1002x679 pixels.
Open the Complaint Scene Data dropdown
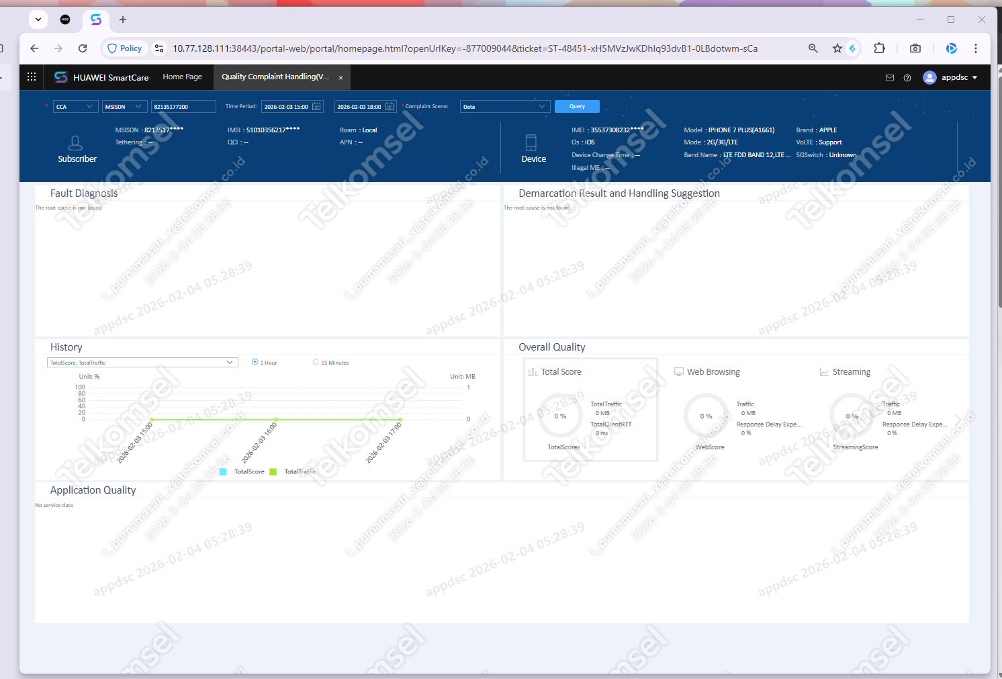[505, 106]
